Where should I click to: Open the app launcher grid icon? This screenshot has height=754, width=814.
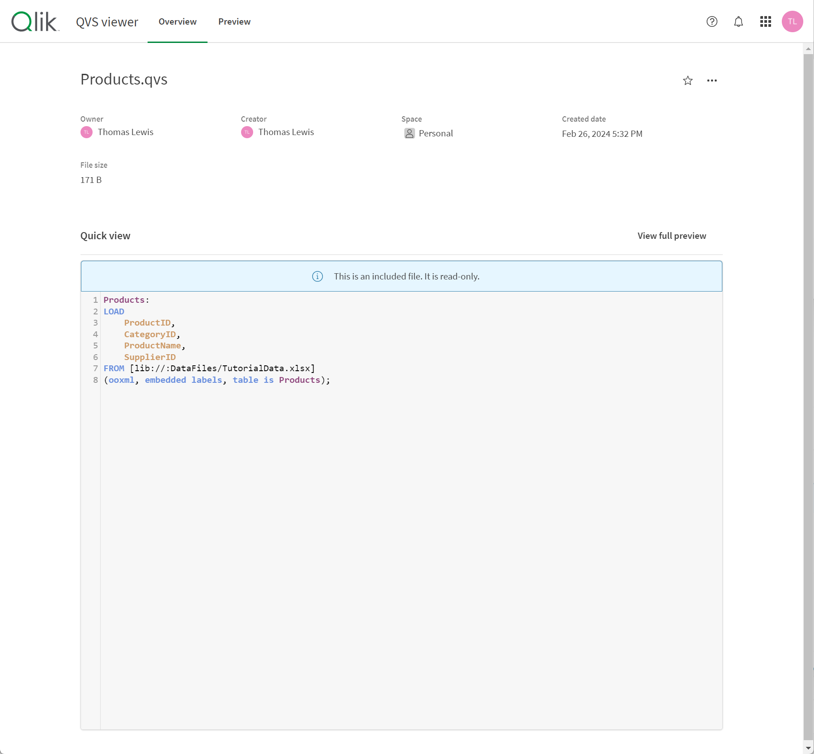point(765,21)
